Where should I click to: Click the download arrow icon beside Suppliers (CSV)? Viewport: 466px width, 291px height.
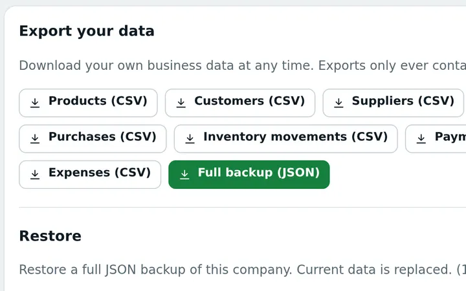click(338, 103)
